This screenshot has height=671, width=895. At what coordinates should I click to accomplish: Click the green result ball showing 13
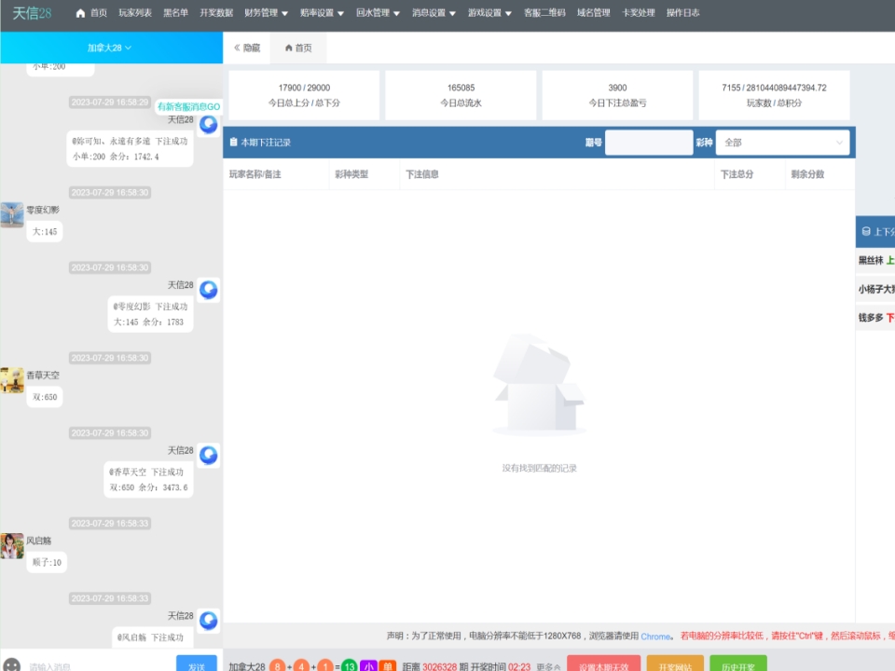(349, 665)
